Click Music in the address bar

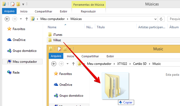coord(156,64)
